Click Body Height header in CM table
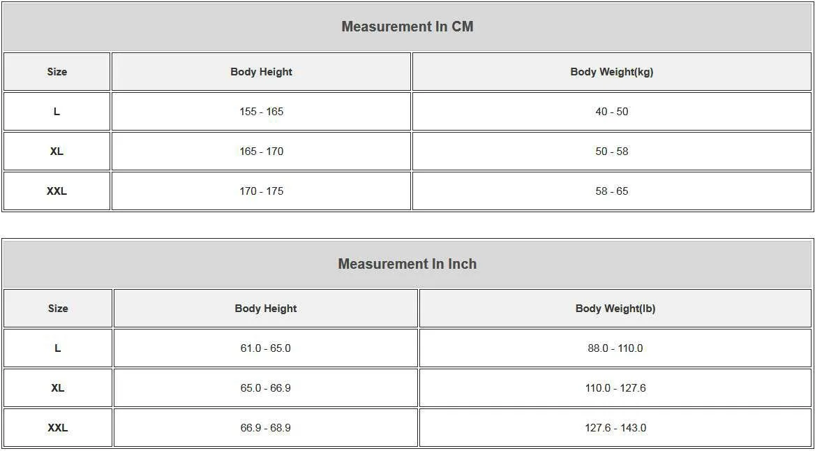Image resolution: width=815 pixels, height=451 pixels. 261,71
